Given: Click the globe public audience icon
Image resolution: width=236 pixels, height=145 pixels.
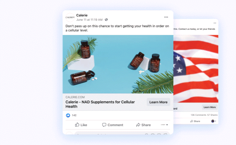Looking at the screenshot, I should (x=106, y=20).
